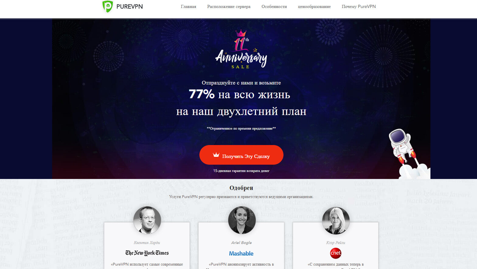Viewport: 477px width, 269px height.
Task: Click the cnet red circle logo
Action: point(336,253)
